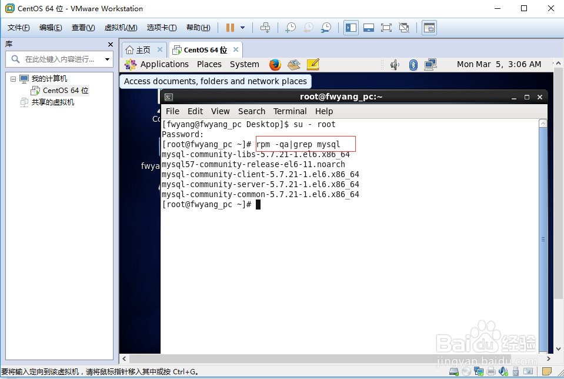Image resolution: width=564 pixels, height=379 pixels.
Task: Maximize the root@fwyang_pc terminal window
Action: click(x=527, y=97)
